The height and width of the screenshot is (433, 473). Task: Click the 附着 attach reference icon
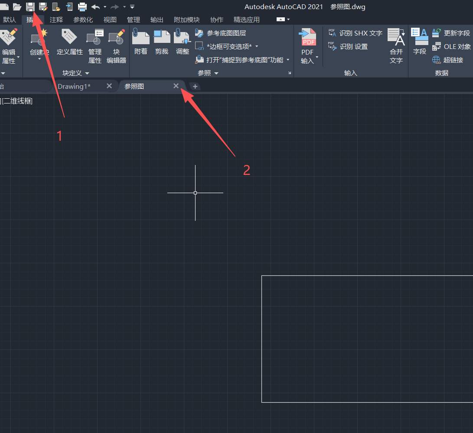tap(141, 42)
